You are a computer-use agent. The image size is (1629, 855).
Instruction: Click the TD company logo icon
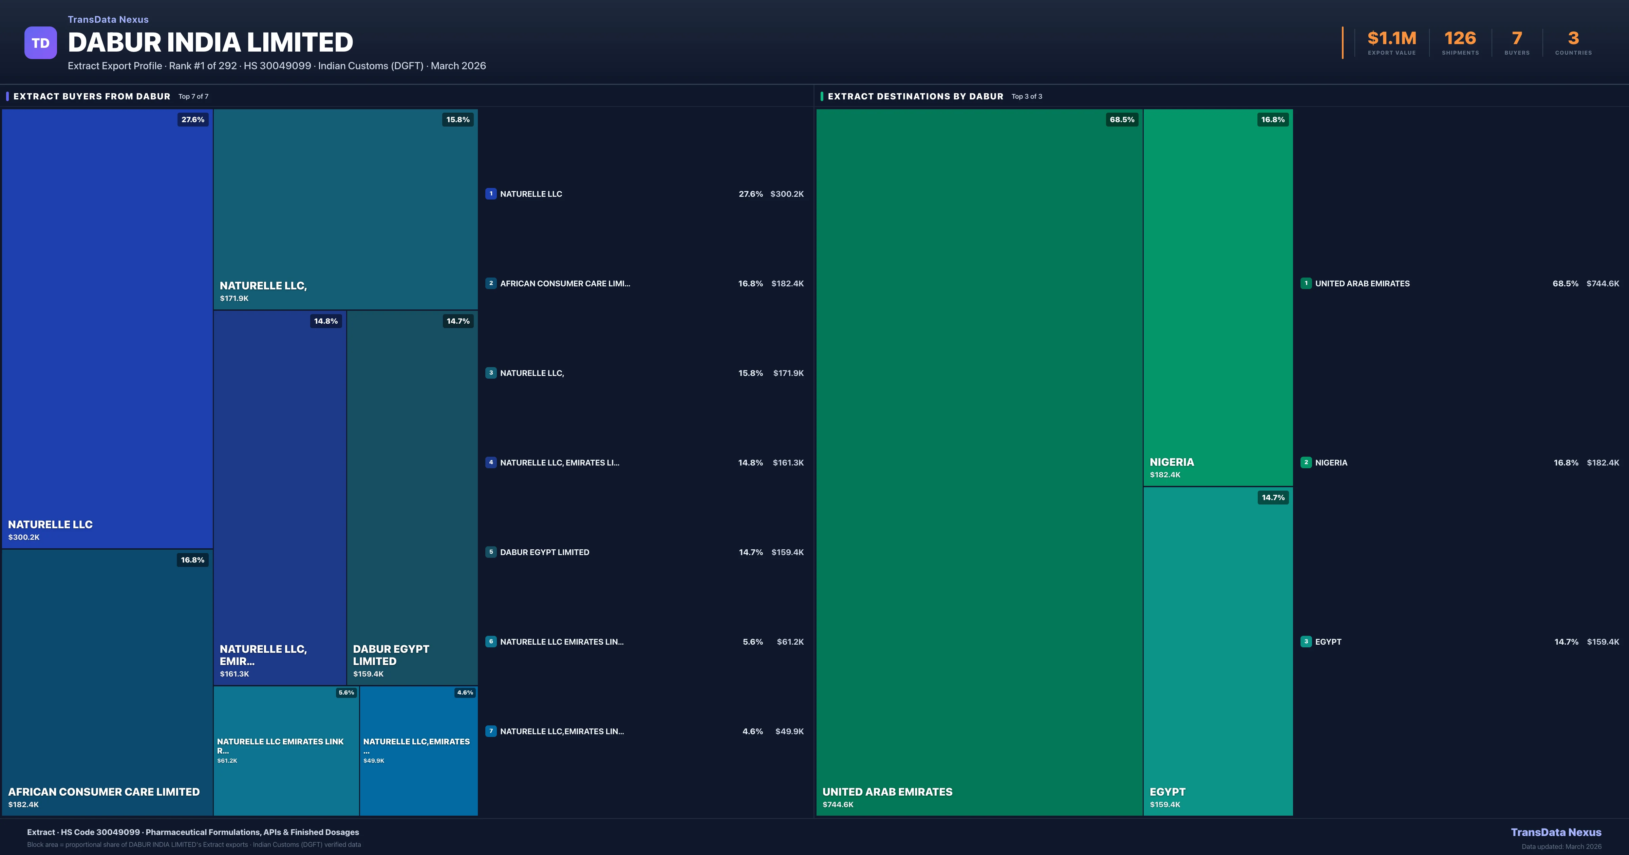tap(40, 42)
